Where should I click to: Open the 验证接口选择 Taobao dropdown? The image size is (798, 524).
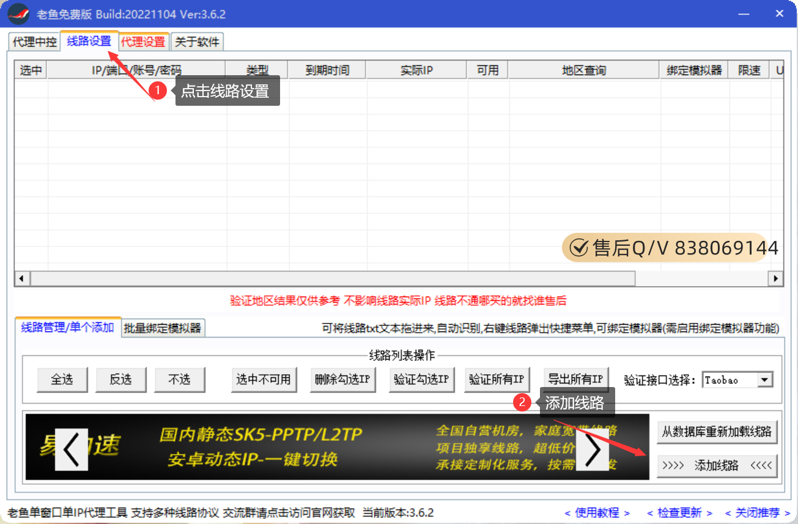pos(764,380)
